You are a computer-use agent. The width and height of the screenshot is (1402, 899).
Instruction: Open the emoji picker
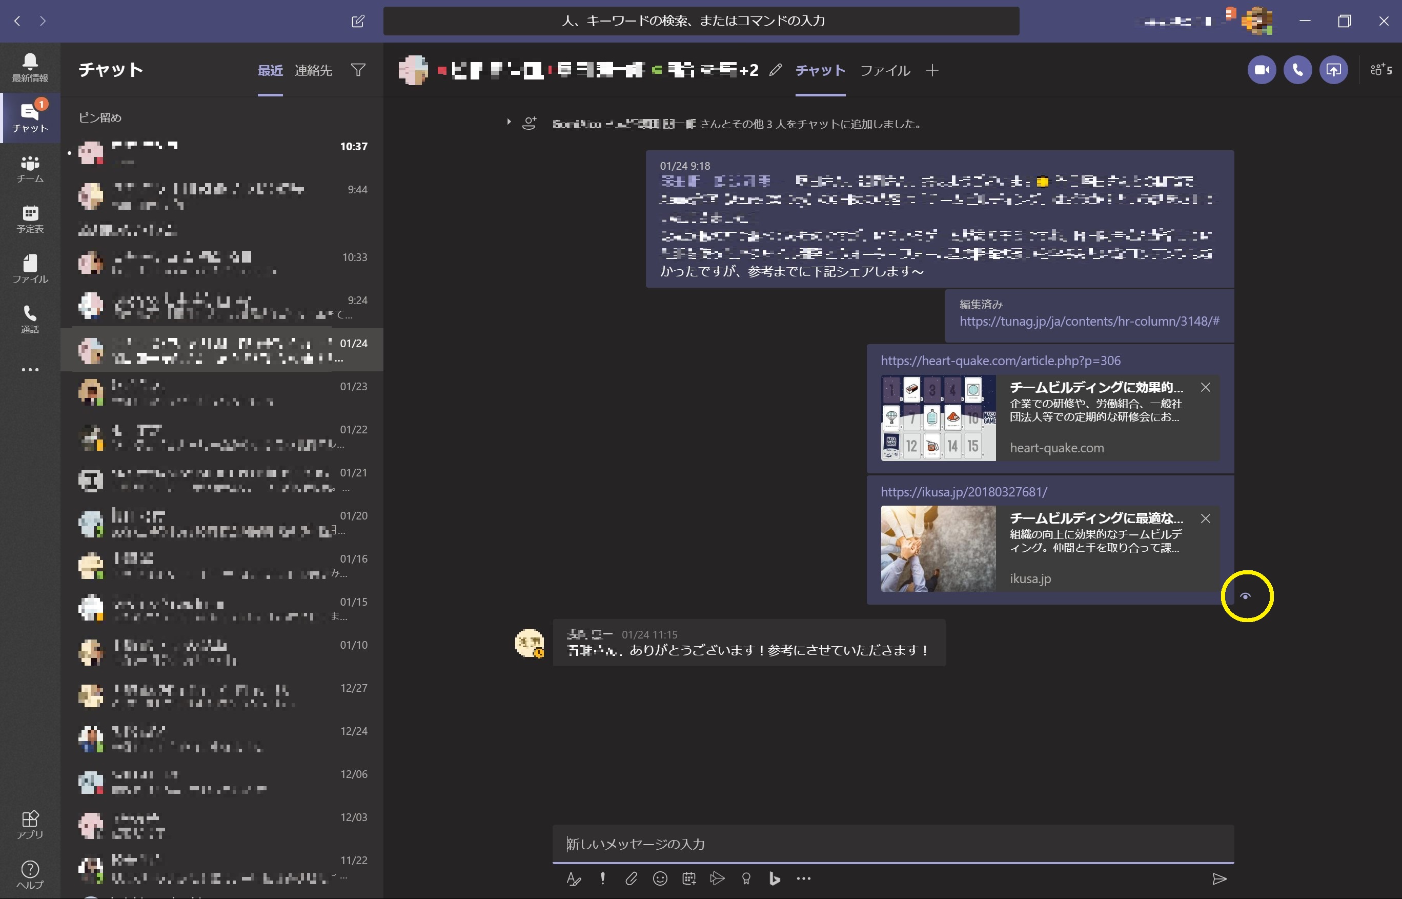pos(660,878)
